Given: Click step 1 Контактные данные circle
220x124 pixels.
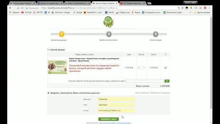Looking at the screenshot, I should click(x=62, y=34).
